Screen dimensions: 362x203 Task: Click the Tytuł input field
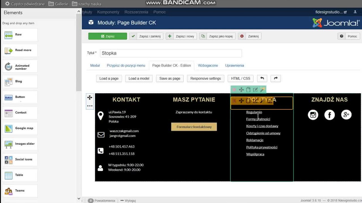(171, 53)
